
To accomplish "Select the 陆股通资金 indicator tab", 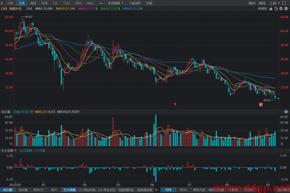I will (126, 190).
